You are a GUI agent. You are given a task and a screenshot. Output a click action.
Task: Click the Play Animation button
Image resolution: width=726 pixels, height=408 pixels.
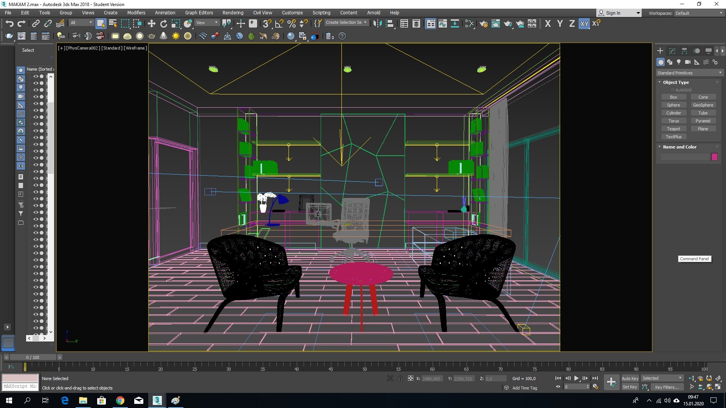pos(576,378)
